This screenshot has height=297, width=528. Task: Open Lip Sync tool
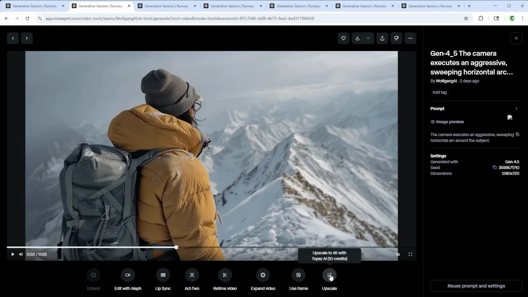163,280
